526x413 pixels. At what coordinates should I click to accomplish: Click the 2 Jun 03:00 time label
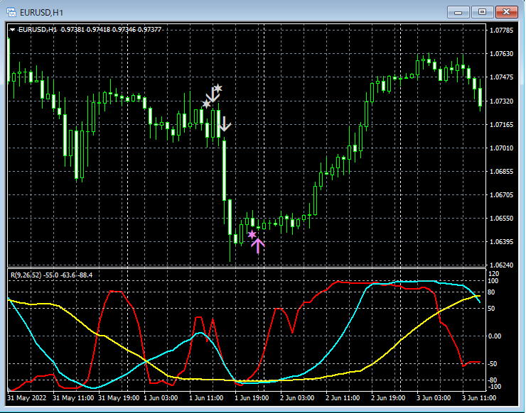click(x=297, y=398)
